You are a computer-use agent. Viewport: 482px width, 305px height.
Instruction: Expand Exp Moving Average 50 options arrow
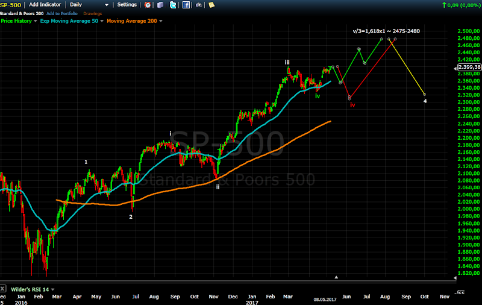pos(102,21)
